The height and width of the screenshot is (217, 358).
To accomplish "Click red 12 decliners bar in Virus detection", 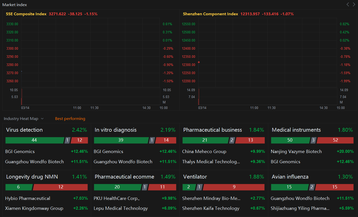I will pyautogui.click(x=79, y=140).
